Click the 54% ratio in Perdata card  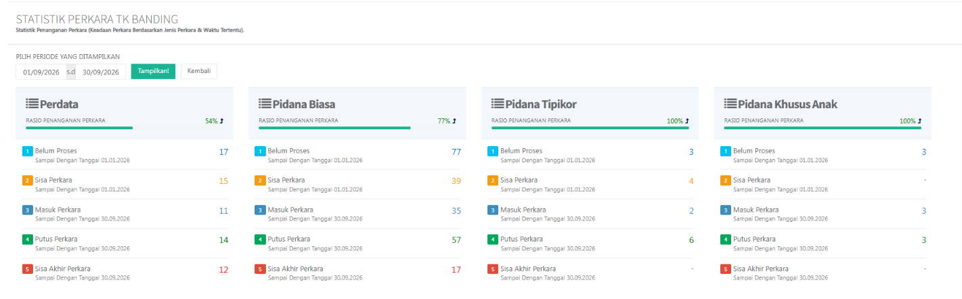coord(211,121)
